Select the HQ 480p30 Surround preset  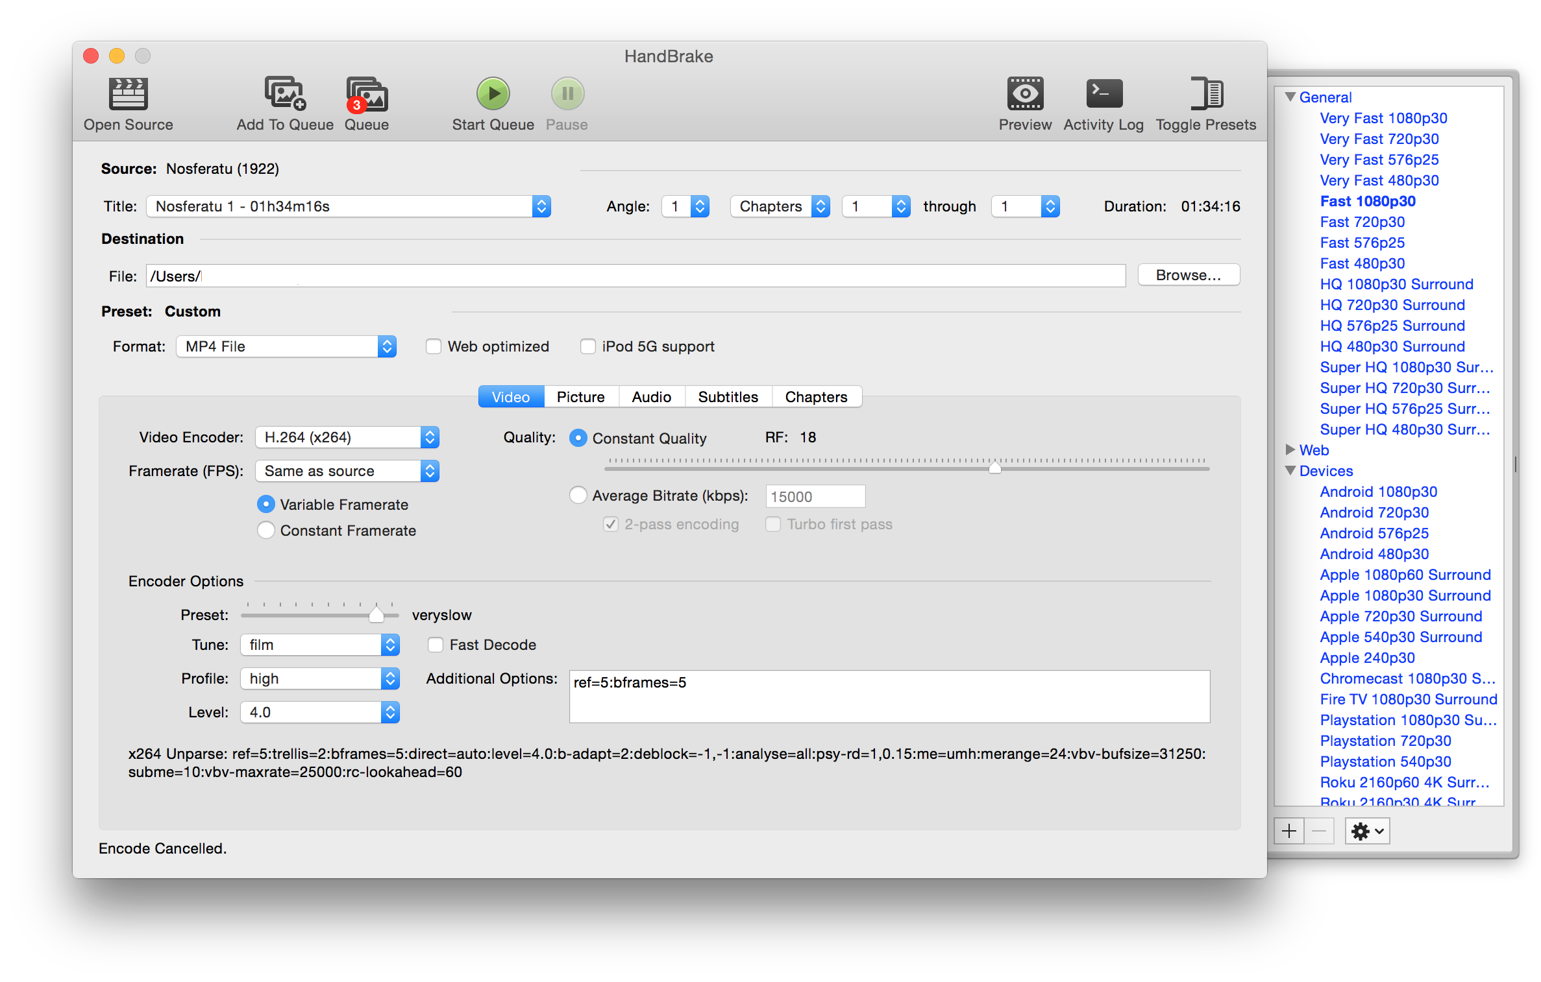[x=1392, y=346]
